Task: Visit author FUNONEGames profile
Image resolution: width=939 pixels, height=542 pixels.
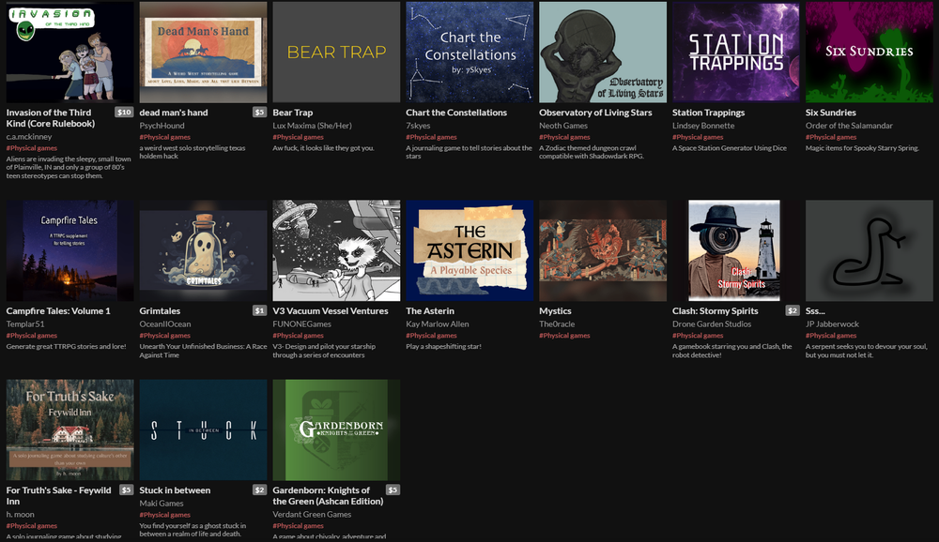Action: click(x=301, y=324)
